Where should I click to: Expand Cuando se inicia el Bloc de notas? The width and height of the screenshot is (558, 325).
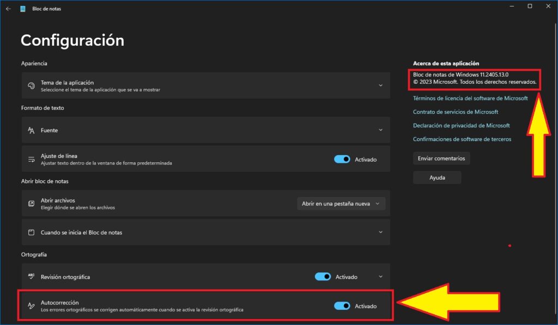[x=380, y=232]
